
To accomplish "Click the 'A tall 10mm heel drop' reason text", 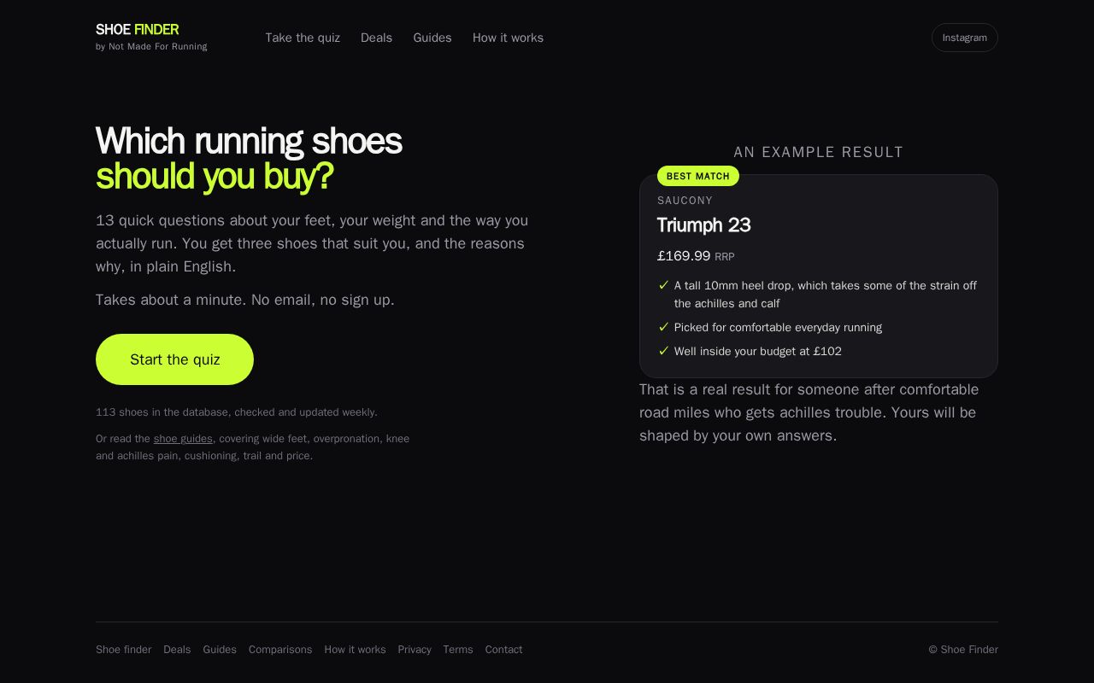I will click(826, 295).
